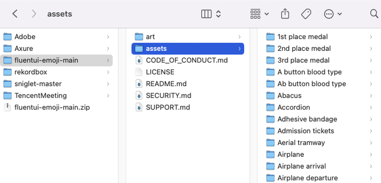Click the README.md file name
The width and height of the screenshot is (381, 183).
click(166, 84)
